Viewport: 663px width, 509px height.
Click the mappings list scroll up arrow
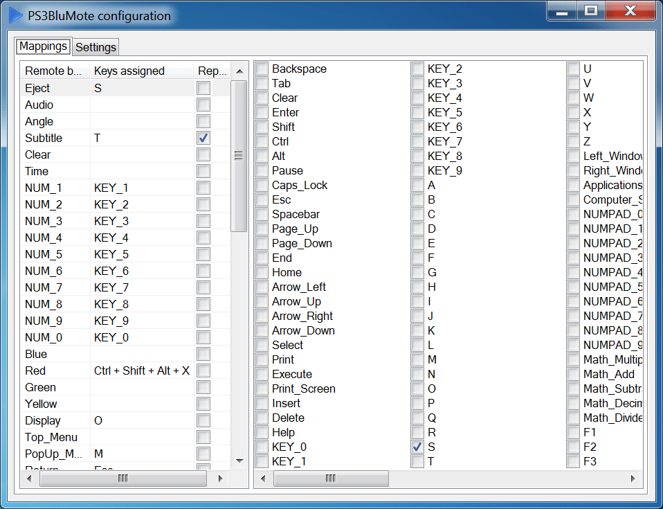tap(239, 71)
